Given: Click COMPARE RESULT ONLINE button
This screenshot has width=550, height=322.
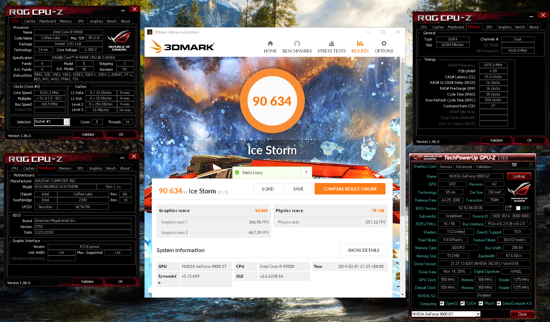Looking at the screenshot, I should tap(350, 189).
